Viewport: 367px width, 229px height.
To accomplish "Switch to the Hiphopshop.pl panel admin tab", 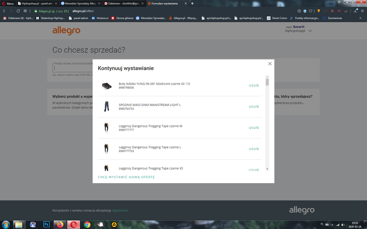I will coord(37,3).
